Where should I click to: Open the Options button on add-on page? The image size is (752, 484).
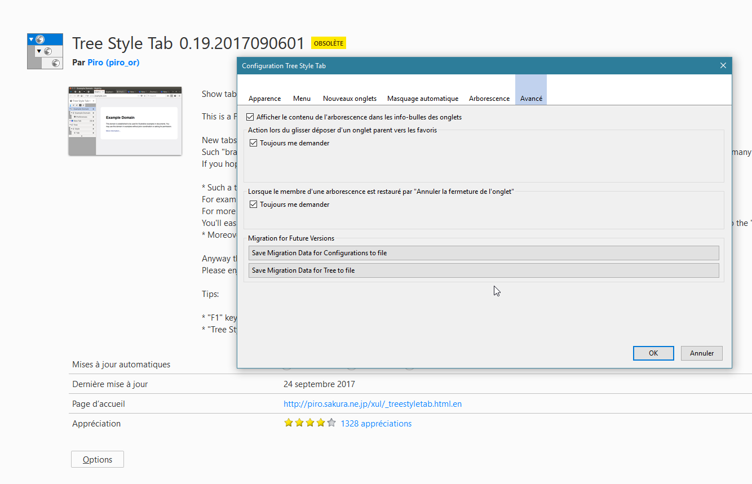(x=98, y=460)
